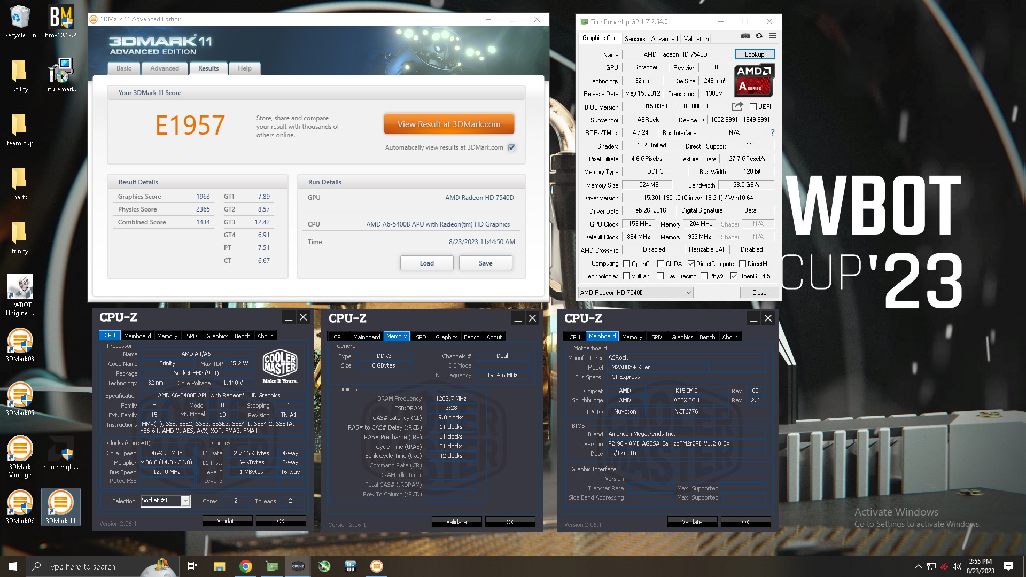Open the Sensors tab in GPU-Z

coord(635,38)
